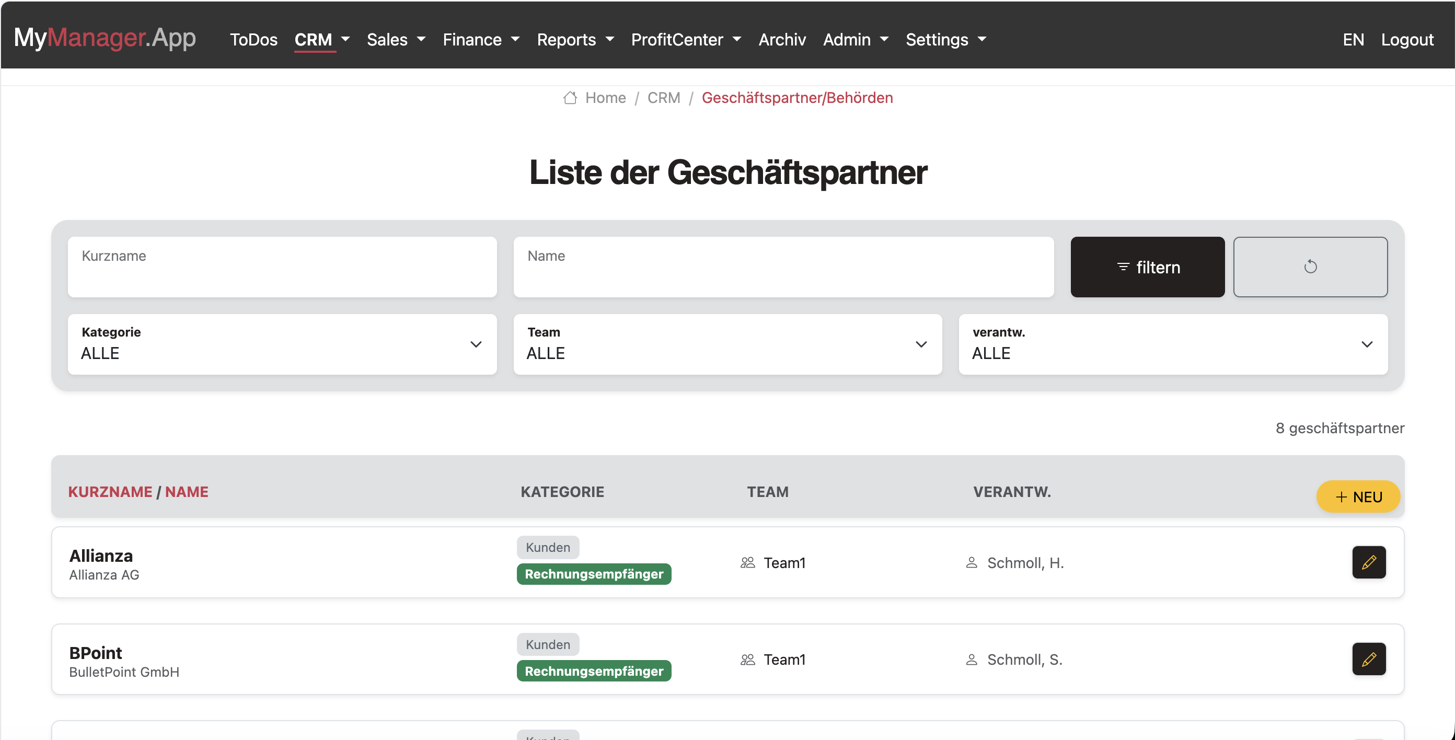Viewport: 1455px width, 740px height.
Task: Click the team icon beside Team1 in Allianza row
Action: pyautogui.click(x=747, y=563)
